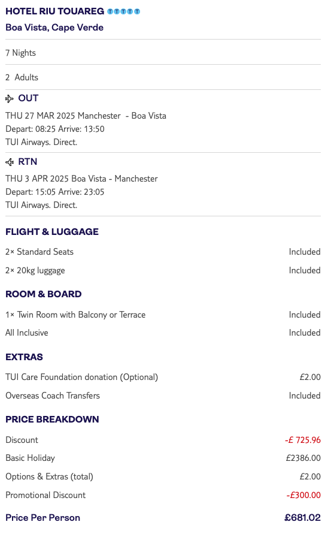
Task: Click TUI Care Foundation donation option
Action: (x=81, y=378)
